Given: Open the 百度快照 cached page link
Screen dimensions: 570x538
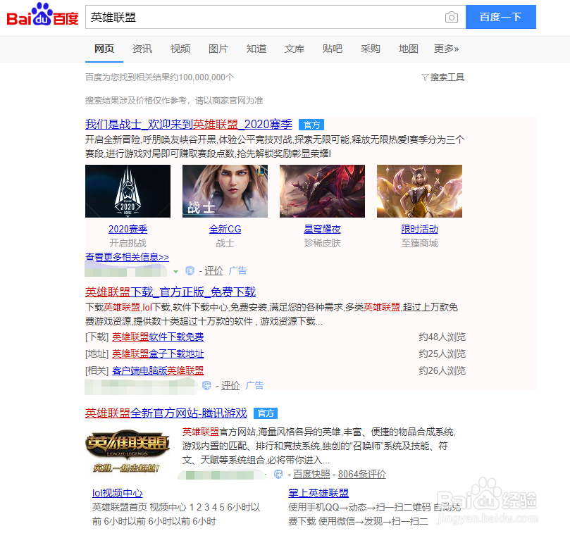Looking at the screenshot, I should [311, 474].
